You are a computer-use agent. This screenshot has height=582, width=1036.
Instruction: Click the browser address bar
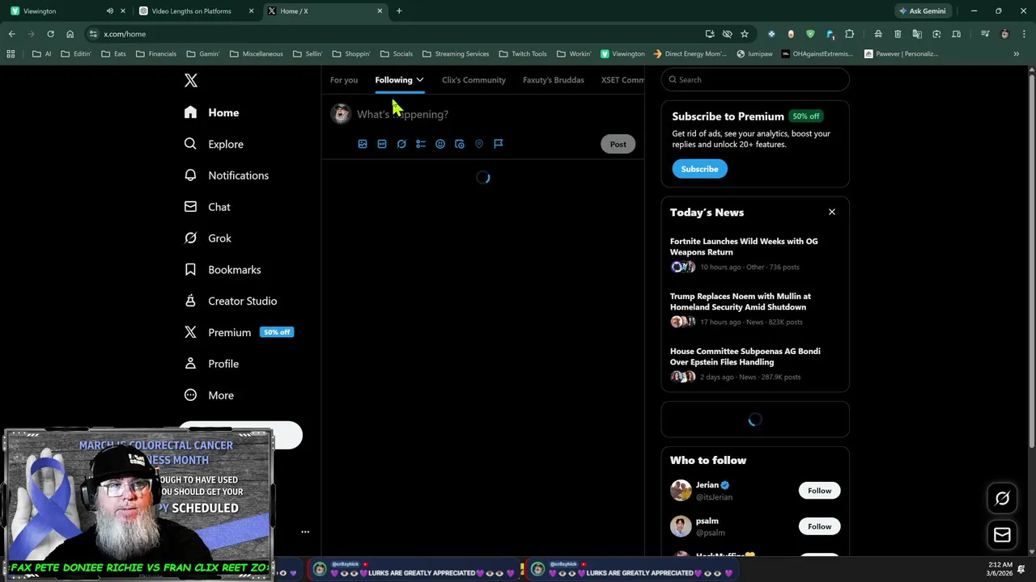[x=397, y=34]
